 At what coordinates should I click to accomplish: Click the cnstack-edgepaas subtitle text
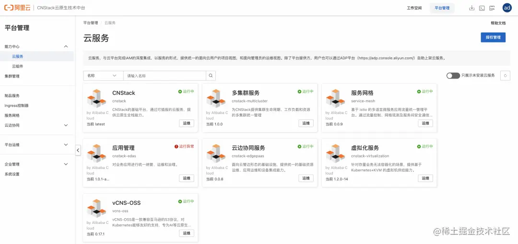click(x=248, y=156)
